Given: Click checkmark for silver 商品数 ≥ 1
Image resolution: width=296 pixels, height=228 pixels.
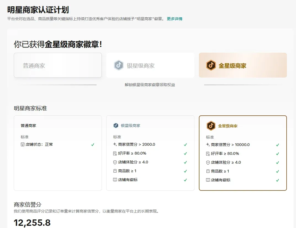Looking at the screenshot, I should (x=185, y=171).
